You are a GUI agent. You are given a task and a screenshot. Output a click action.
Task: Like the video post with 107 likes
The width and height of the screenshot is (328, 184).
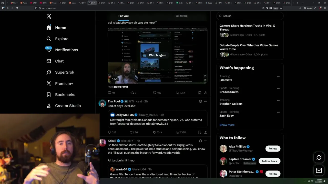click(x=157, y=93)
